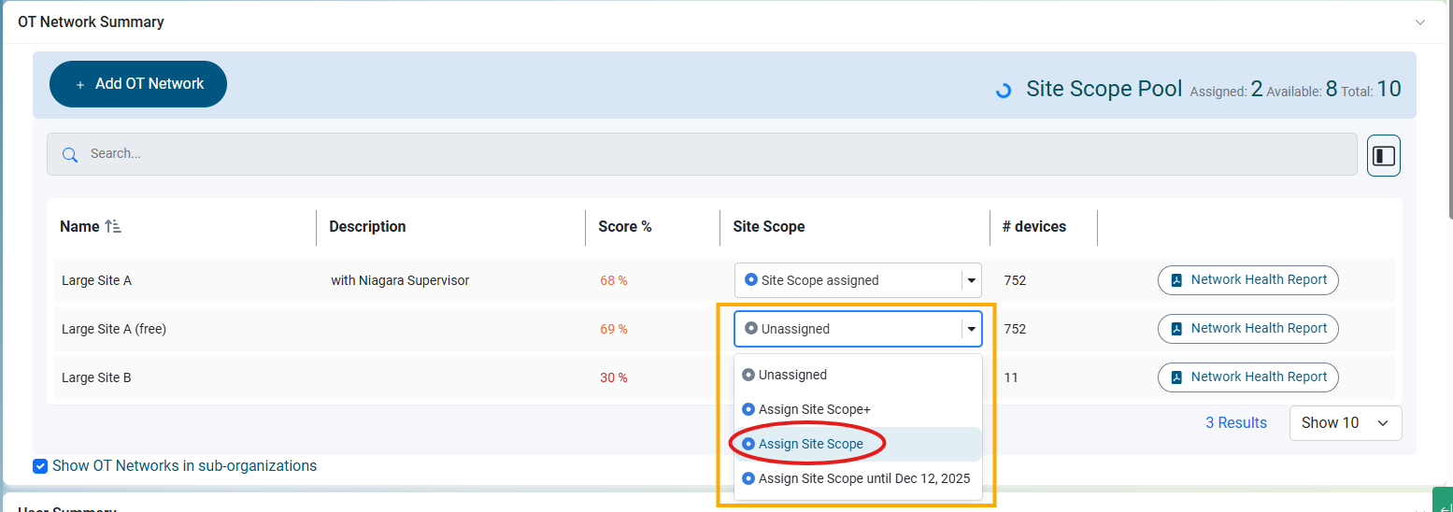The image size is (1453, 512).
Task: Click the Description column header
Action: (x=367, y=227)
